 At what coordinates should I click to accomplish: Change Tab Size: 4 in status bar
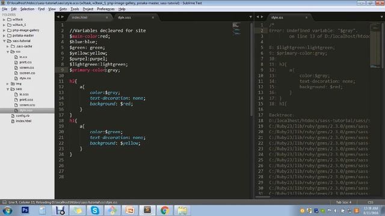[343, 202]
